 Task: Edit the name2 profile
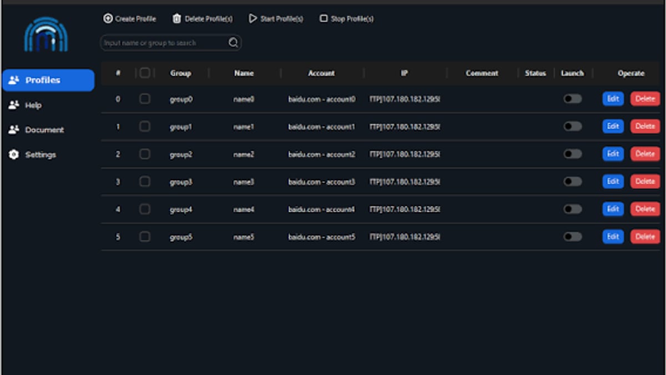tap(613, 154)
